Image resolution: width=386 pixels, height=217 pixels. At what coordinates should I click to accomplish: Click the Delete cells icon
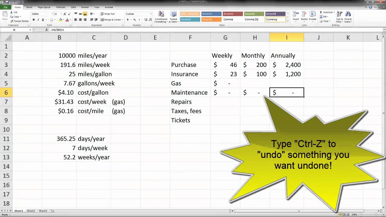coord(304,17)
